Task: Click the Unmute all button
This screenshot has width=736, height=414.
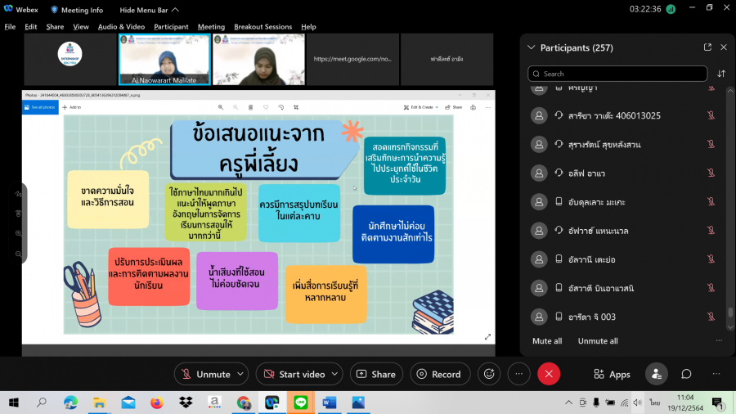Action: point(598,341)
